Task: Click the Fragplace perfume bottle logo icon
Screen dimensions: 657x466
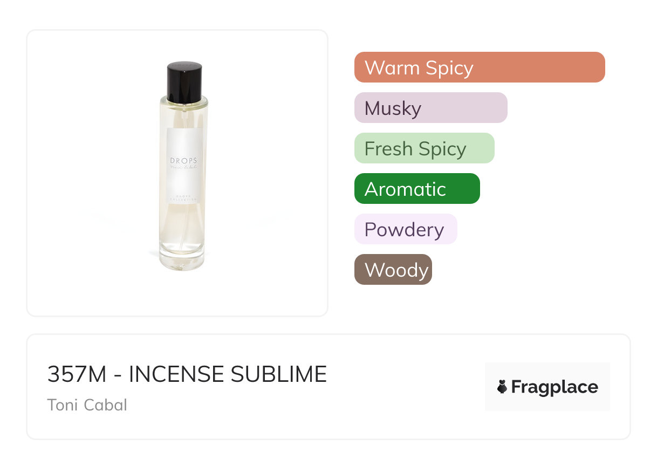Action: (502, 387)
